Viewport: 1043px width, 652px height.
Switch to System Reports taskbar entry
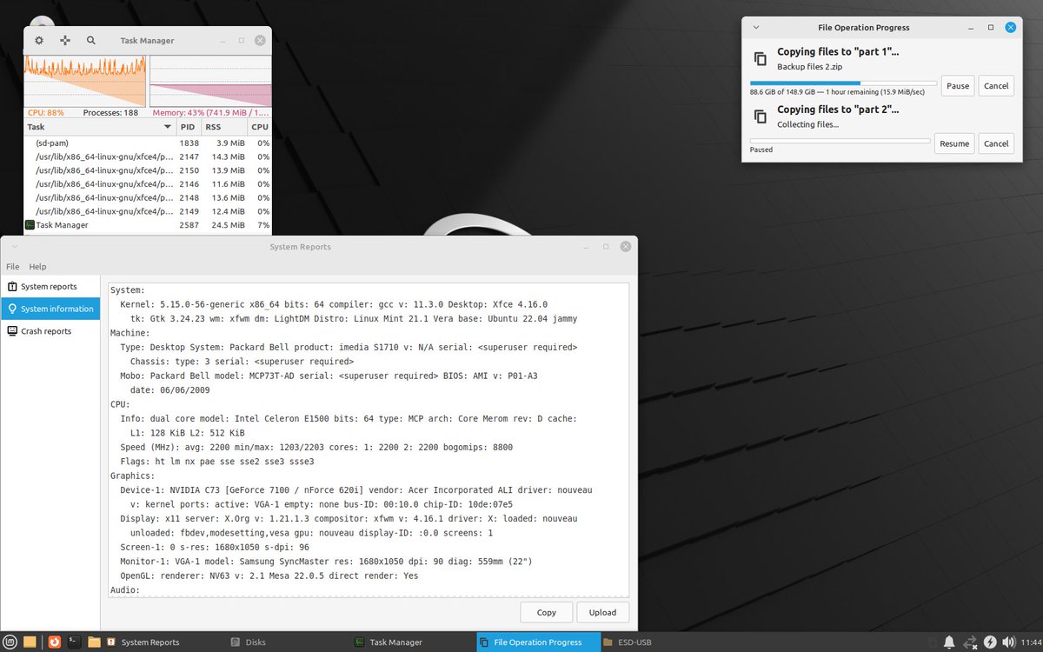163,642
